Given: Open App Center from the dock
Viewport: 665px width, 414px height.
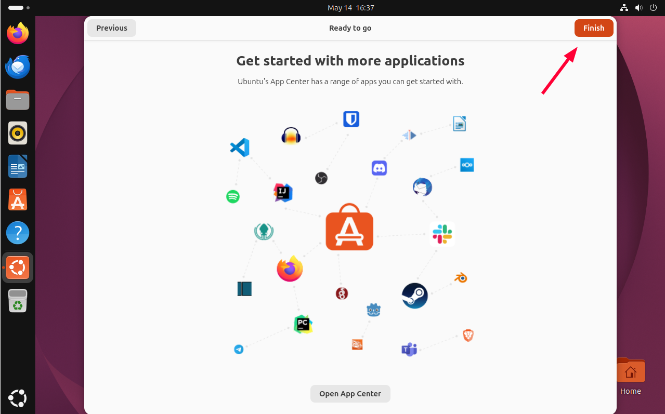Looking at the screenshot, I should tap(18, 199).
